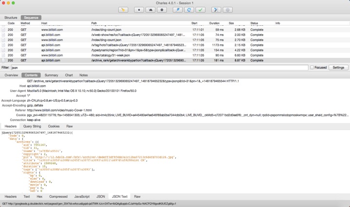This screenshot has width=350, height=207.
Task: Open the Contents tab
Action: (31, 75)
